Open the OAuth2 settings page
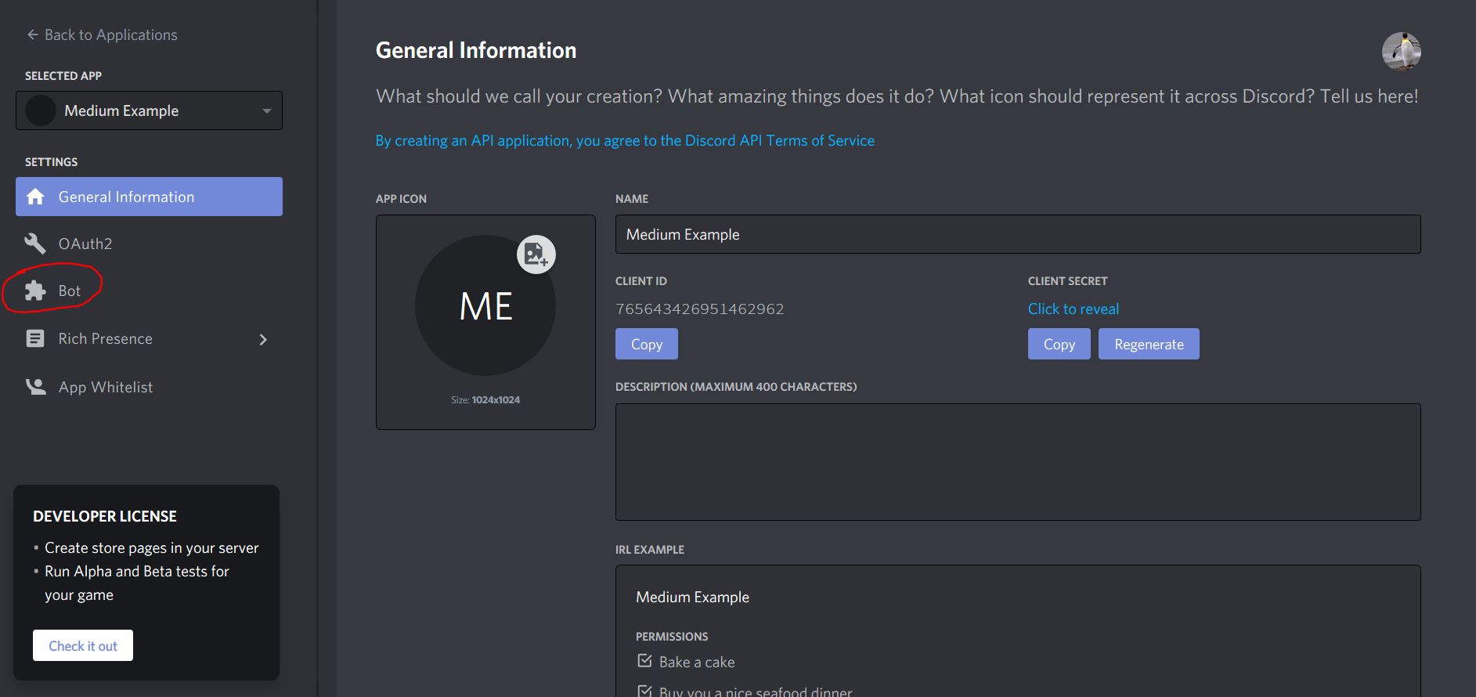Viewport: 1476px width, 697px height. click(x=85, y=244)
